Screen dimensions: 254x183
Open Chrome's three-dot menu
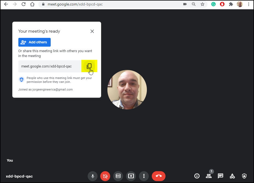point(249,4)
